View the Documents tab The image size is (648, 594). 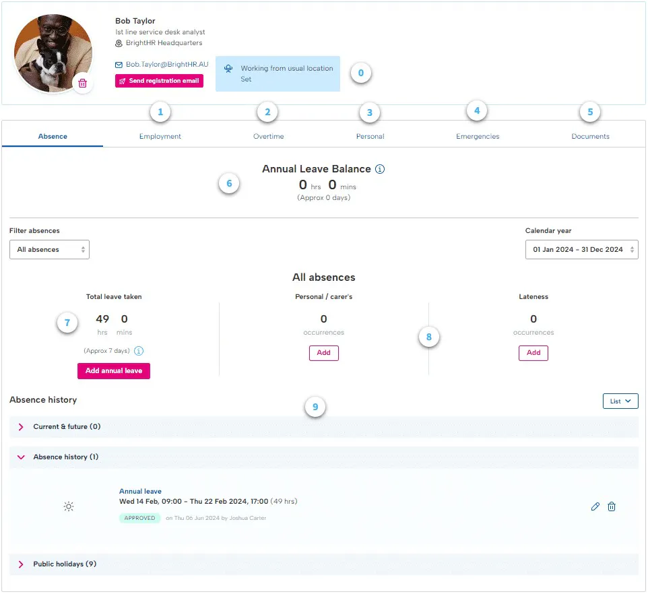click(590, 136)
